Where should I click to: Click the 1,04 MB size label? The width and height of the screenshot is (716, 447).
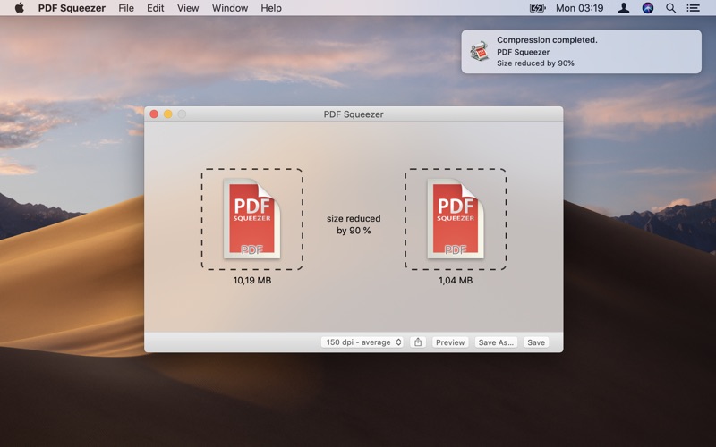[456, 280]
